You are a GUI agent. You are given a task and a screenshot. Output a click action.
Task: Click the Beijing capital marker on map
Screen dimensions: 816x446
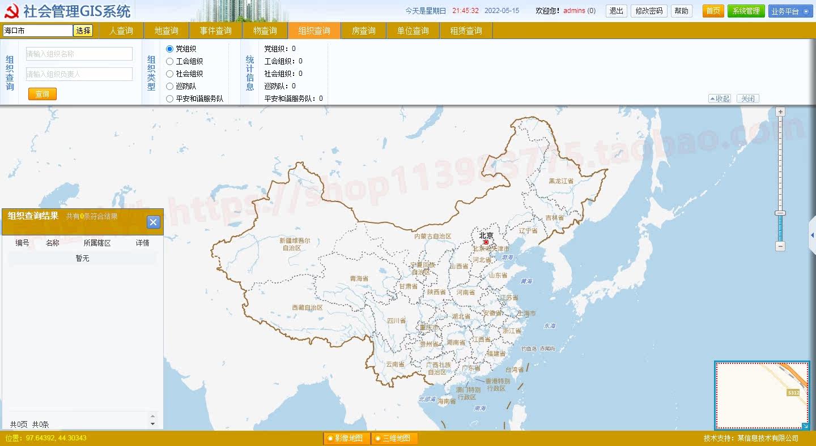coord(486,242)
